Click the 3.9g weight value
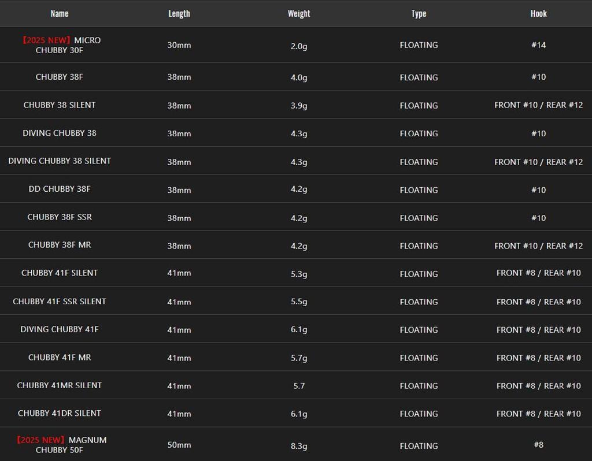Image resolution: width=592 pixels, height=461 pixels. click(x=299, y=106)
